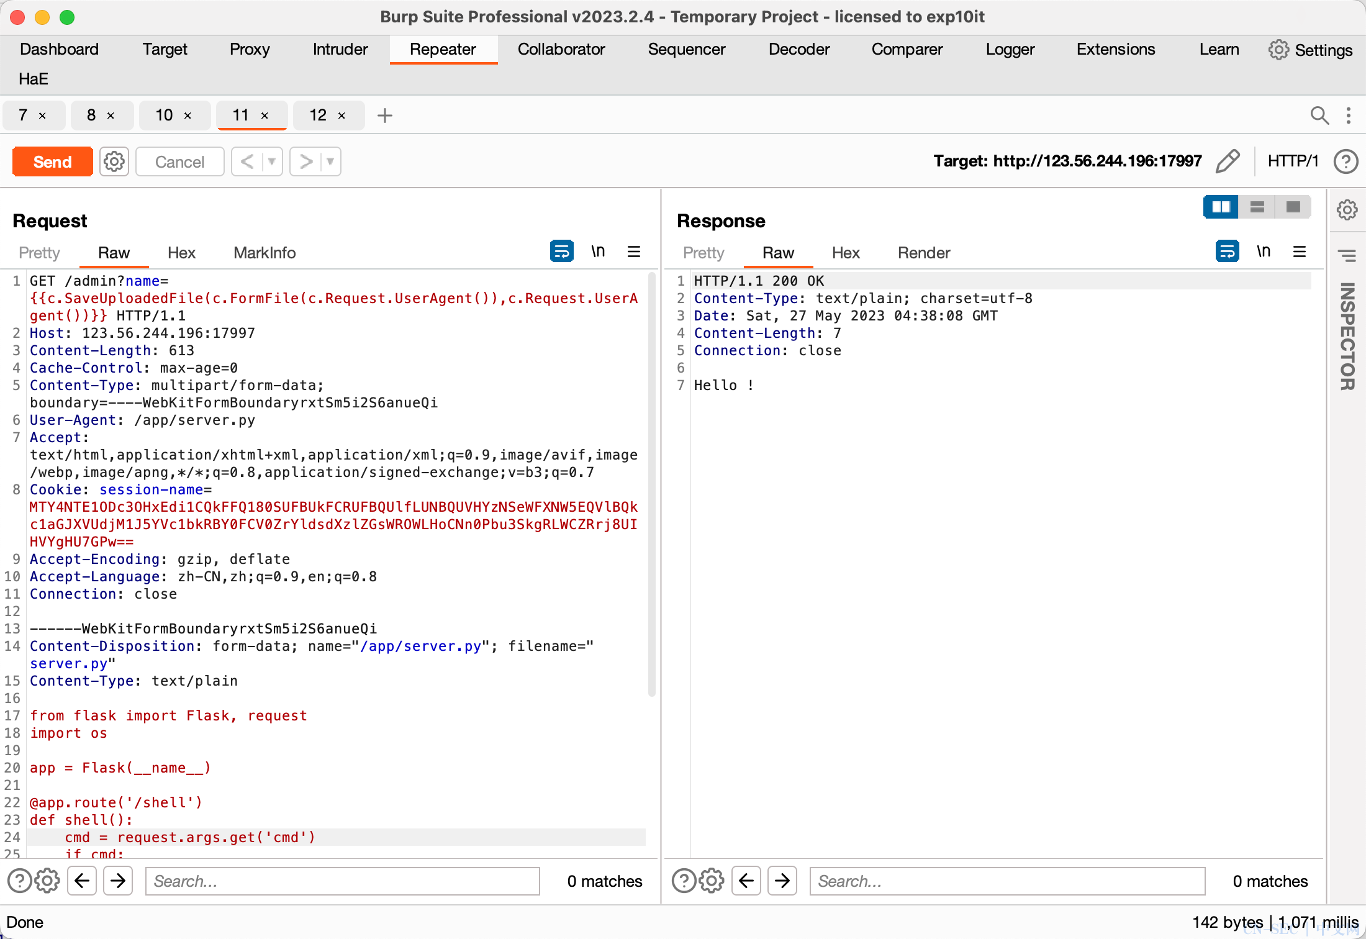The image size is (1366, 939).
Task: Jump to next request search match
Action: (118, 881)
